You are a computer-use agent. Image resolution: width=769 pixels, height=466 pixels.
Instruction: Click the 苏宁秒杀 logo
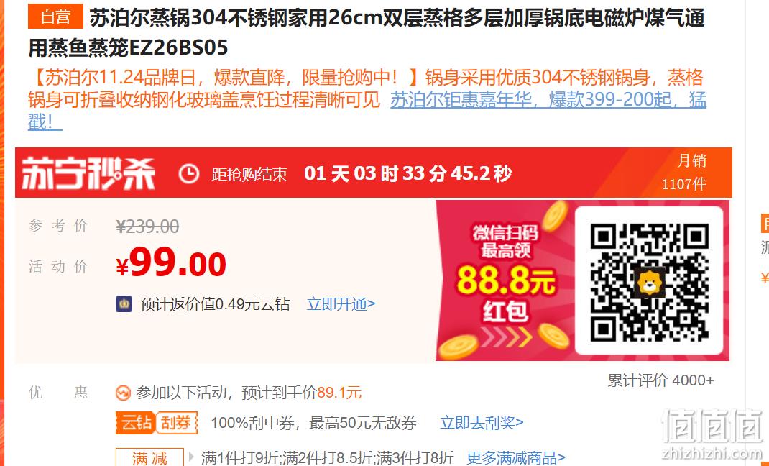[x=88, y=173]
